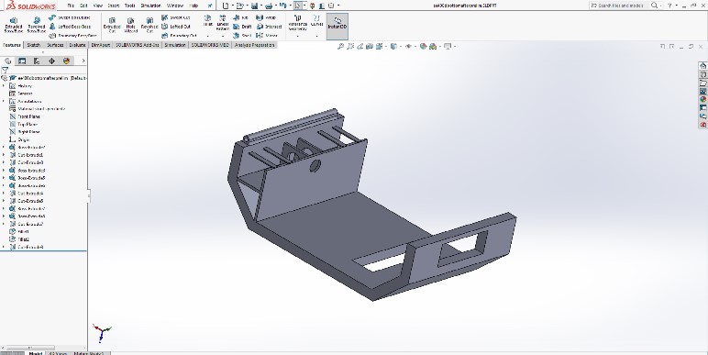Select the Draft feature

(242, 27)
